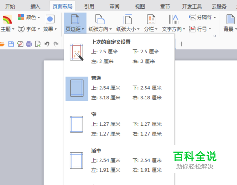Image resolution: width=237 pixels, height=185 pixels.
Task: Click the highlighted 普通 margin thumbnail
Action: coord(77,88)
